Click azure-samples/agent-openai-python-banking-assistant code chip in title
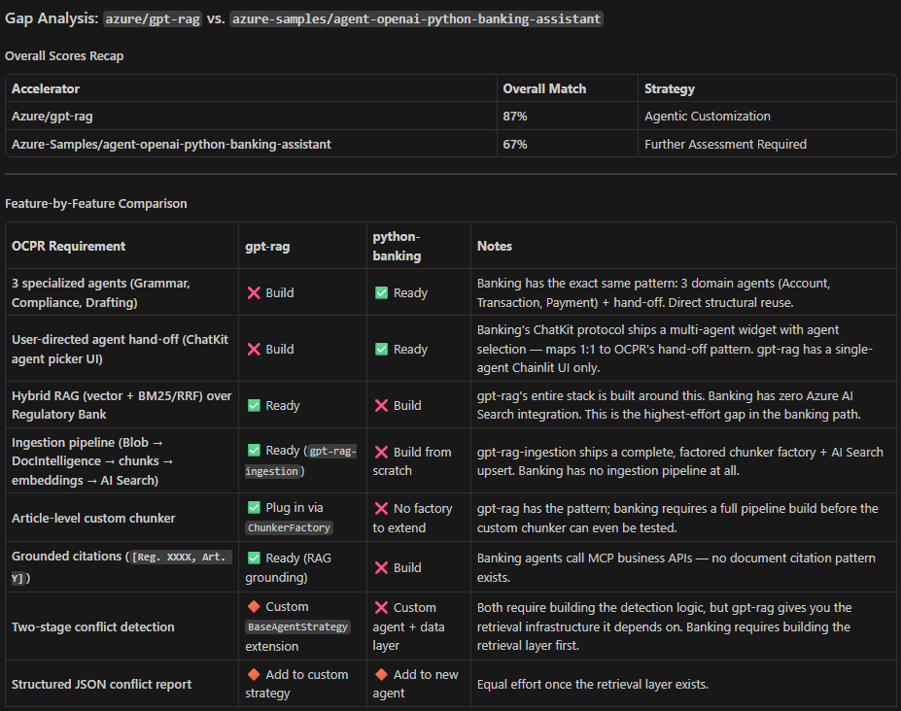 (x=417, y=19)
